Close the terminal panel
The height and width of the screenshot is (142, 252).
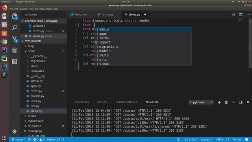click(248, 102)
